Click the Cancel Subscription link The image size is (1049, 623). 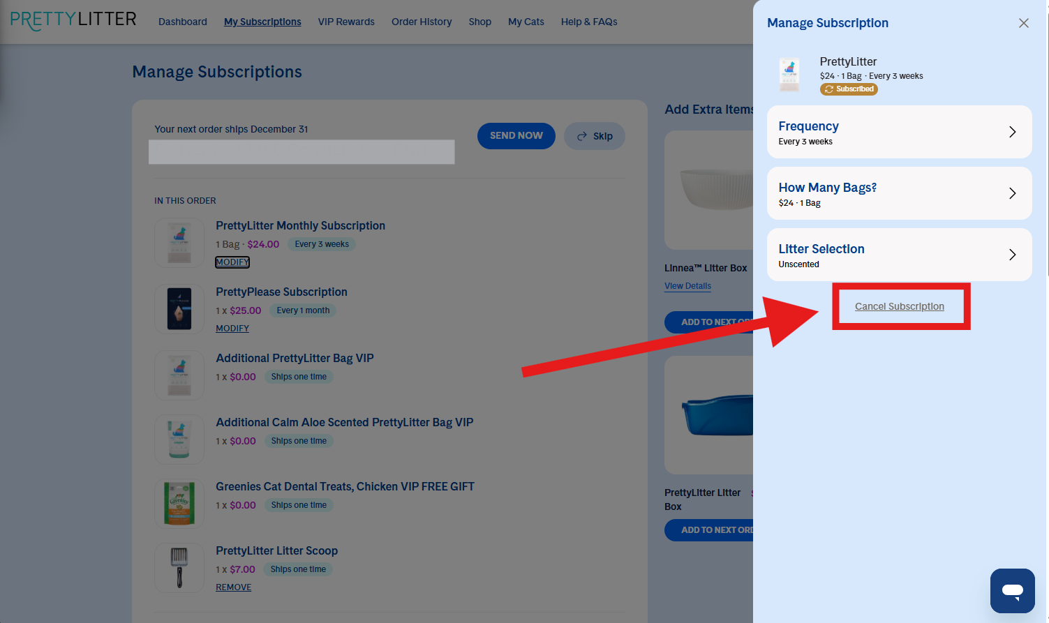tap(900, 306)
